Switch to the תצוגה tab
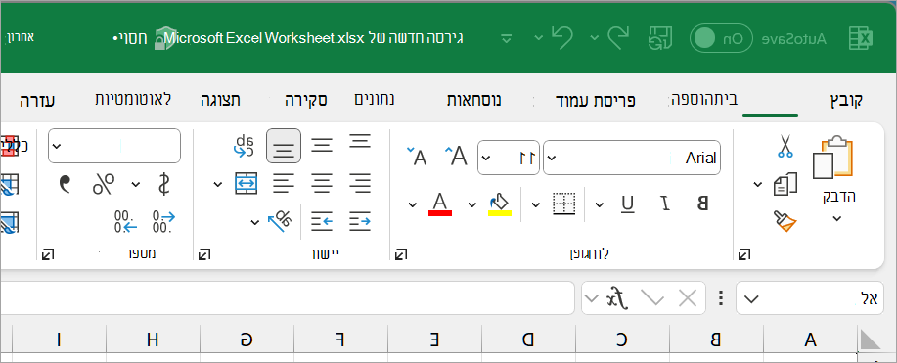The height and width of the screenshot is (363, 897). point(220,100)
